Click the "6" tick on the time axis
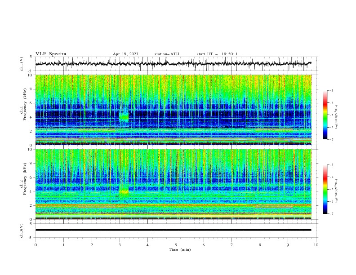356x275 pixels. (204, 245)
